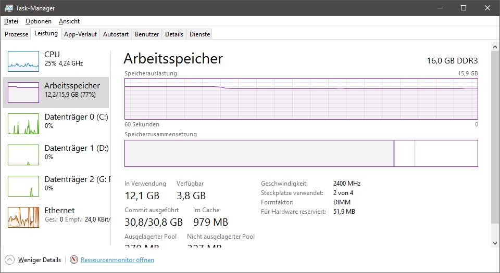Click the Ressourcenmonitor gauge icon
The width and height of the screenshot is (500, 273).
[x=73, y=259]
